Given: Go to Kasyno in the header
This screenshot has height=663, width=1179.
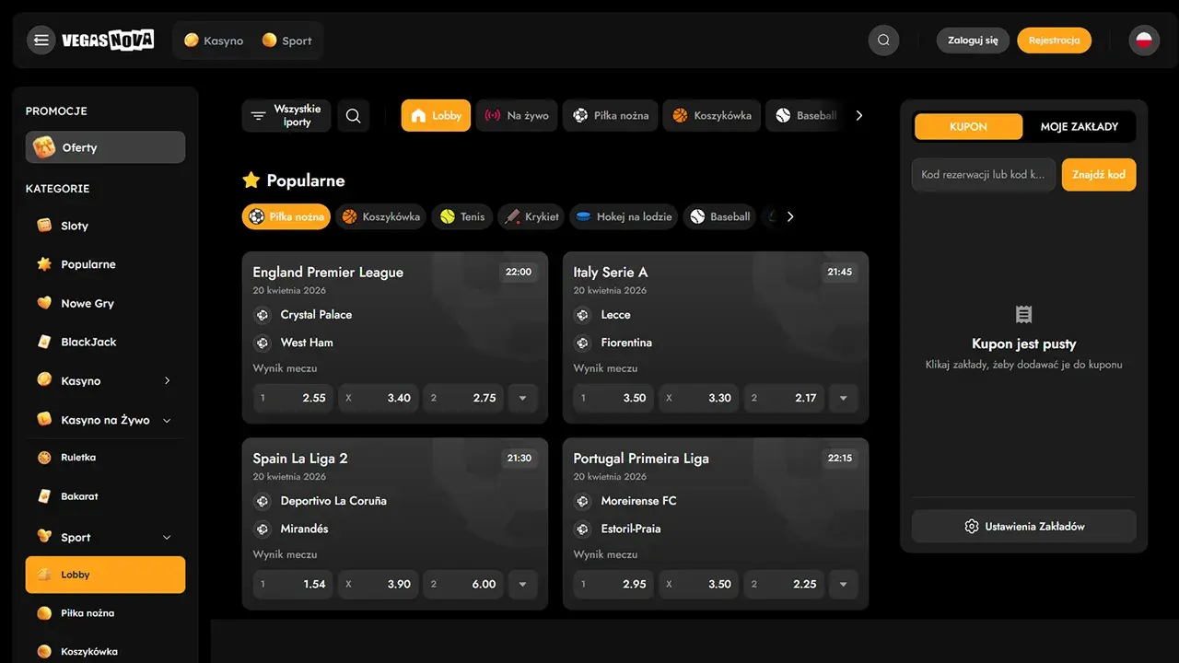Looking at the screenshot, I should coord(214,41).
